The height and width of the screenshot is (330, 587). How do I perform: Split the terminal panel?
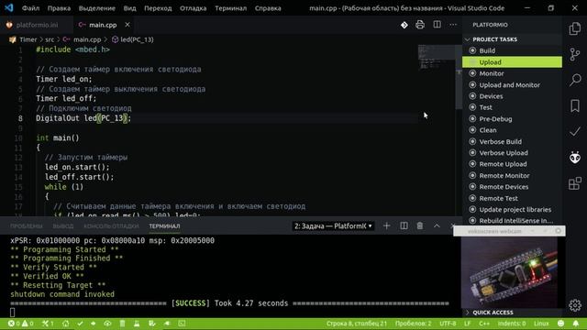[404, 226]
